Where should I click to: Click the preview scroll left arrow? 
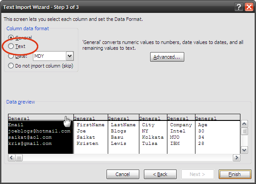(x=12, y=158)
